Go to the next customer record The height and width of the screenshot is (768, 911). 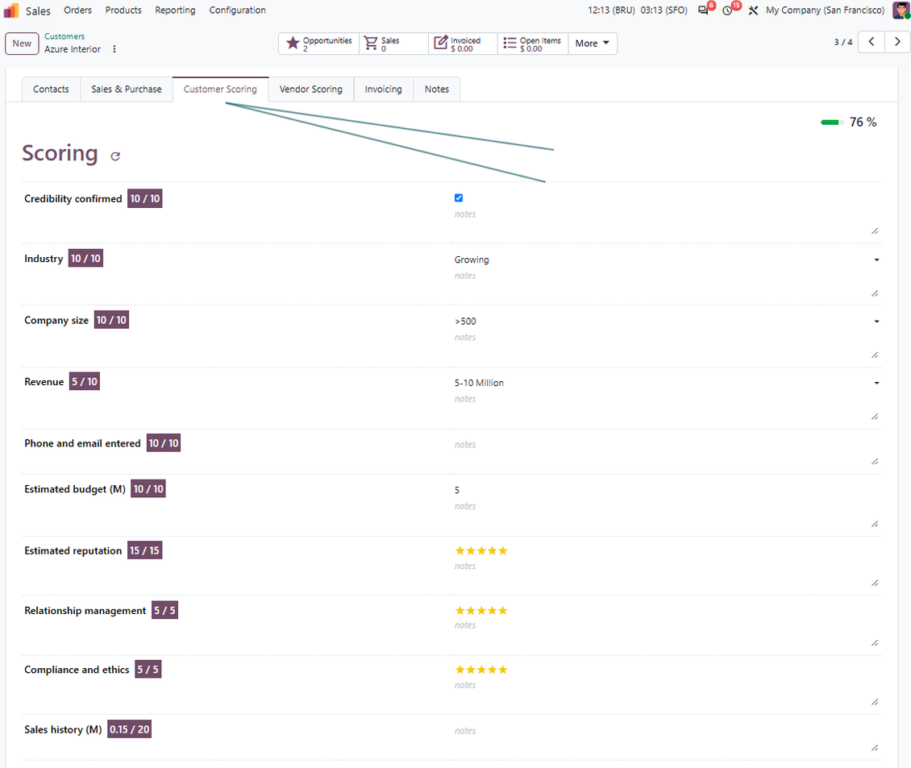[897, 42]
